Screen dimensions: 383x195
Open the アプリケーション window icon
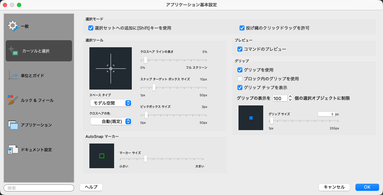(x=13, y=125)
